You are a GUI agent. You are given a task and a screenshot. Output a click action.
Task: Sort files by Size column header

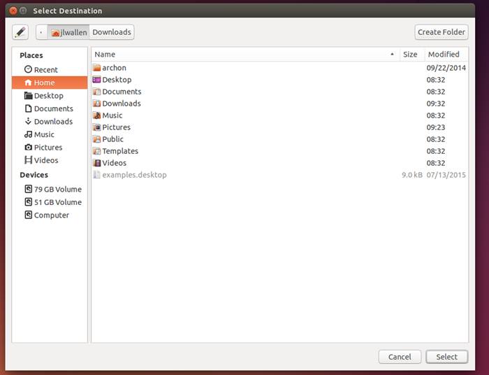tap(412, 55)
